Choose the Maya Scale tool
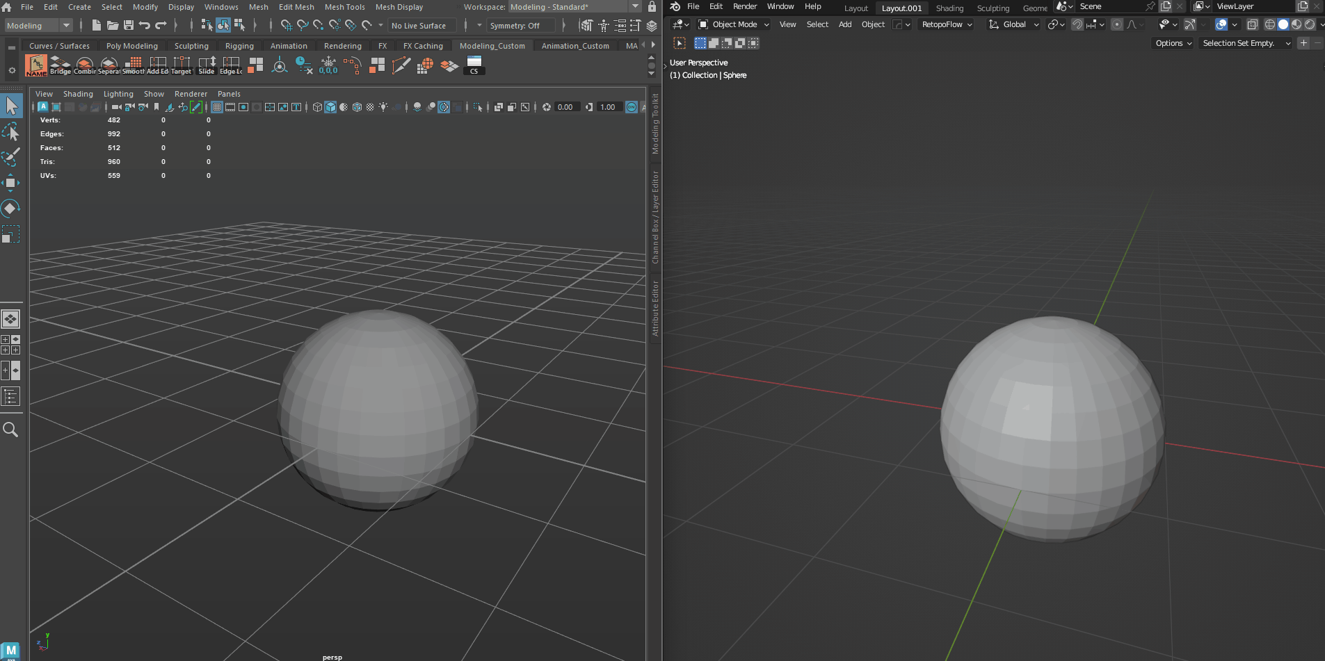 [x=11, y=234]
